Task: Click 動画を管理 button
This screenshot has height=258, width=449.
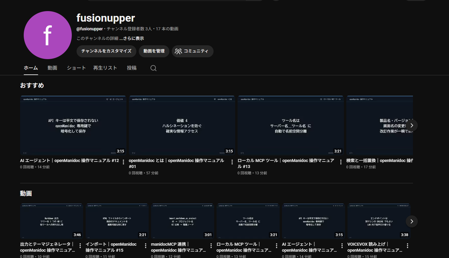Action: [x=154, y=51]
